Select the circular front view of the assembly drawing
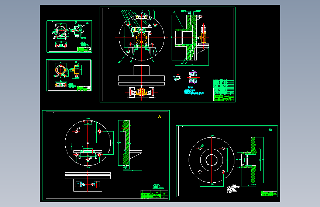This screenshot has height=207, width=320. pyautogui.click(x=142, y=38)
